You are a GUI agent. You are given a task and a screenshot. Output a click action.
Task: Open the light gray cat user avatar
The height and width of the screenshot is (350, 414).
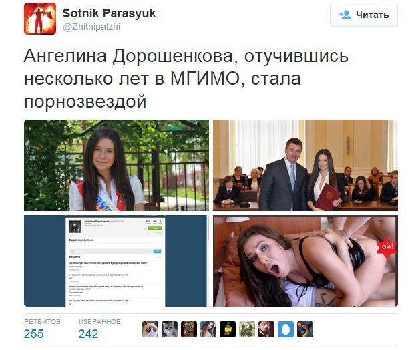[x=170, y=329]
